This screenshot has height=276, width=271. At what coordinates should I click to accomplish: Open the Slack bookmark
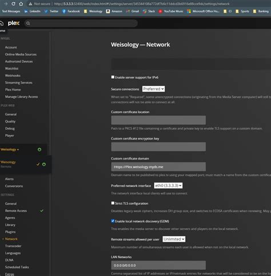149,11
